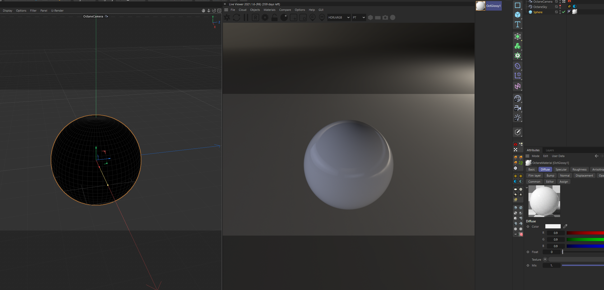Toggle the OctaneSky red visibility dot

(x=560, y=6)
